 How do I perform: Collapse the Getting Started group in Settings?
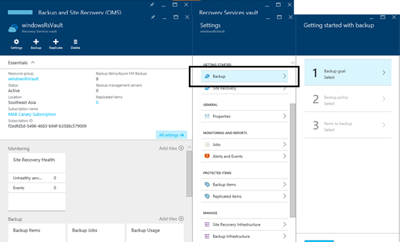point(292,63)
